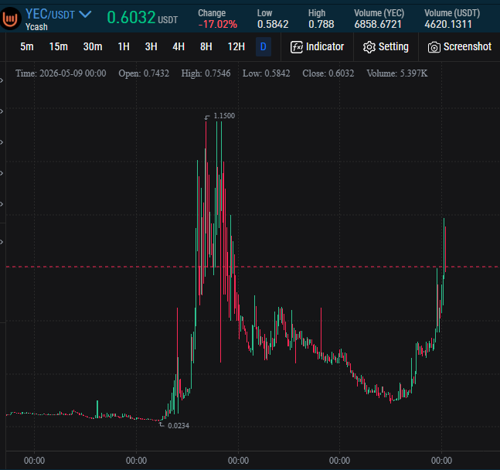Click the Setting label

(x=393, y=46)
